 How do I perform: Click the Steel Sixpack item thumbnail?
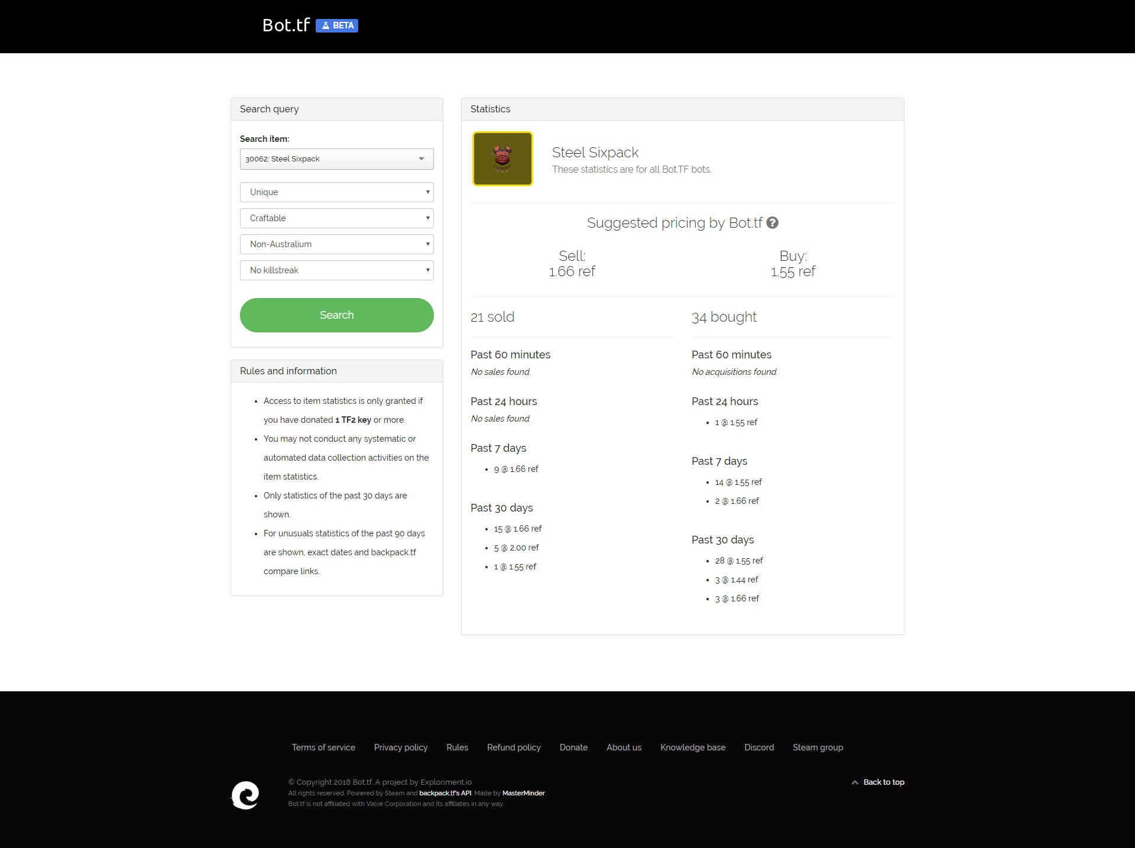tap(502, 158)
